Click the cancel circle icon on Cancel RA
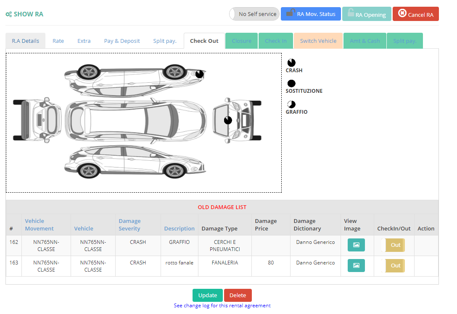Viewport: 457px width, 314px height. click(402, 13)
